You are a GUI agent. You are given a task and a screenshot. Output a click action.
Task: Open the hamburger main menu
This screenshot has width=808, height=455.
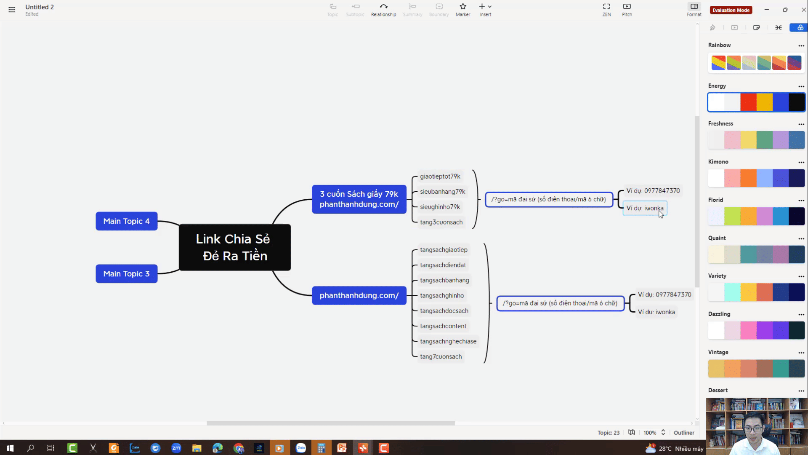[12, 10]
